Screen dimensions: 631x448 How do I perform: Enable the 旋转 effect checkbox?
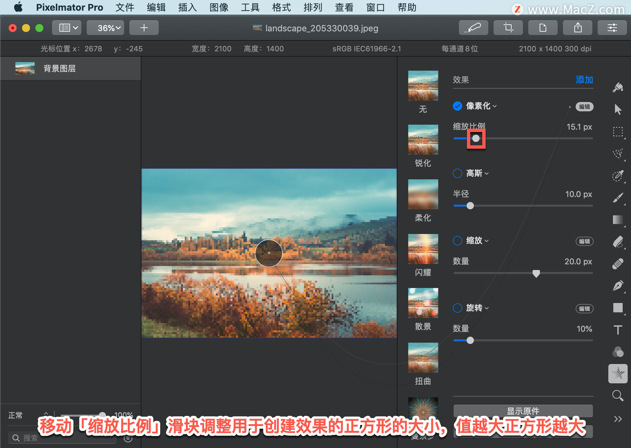tap(458, 308)
